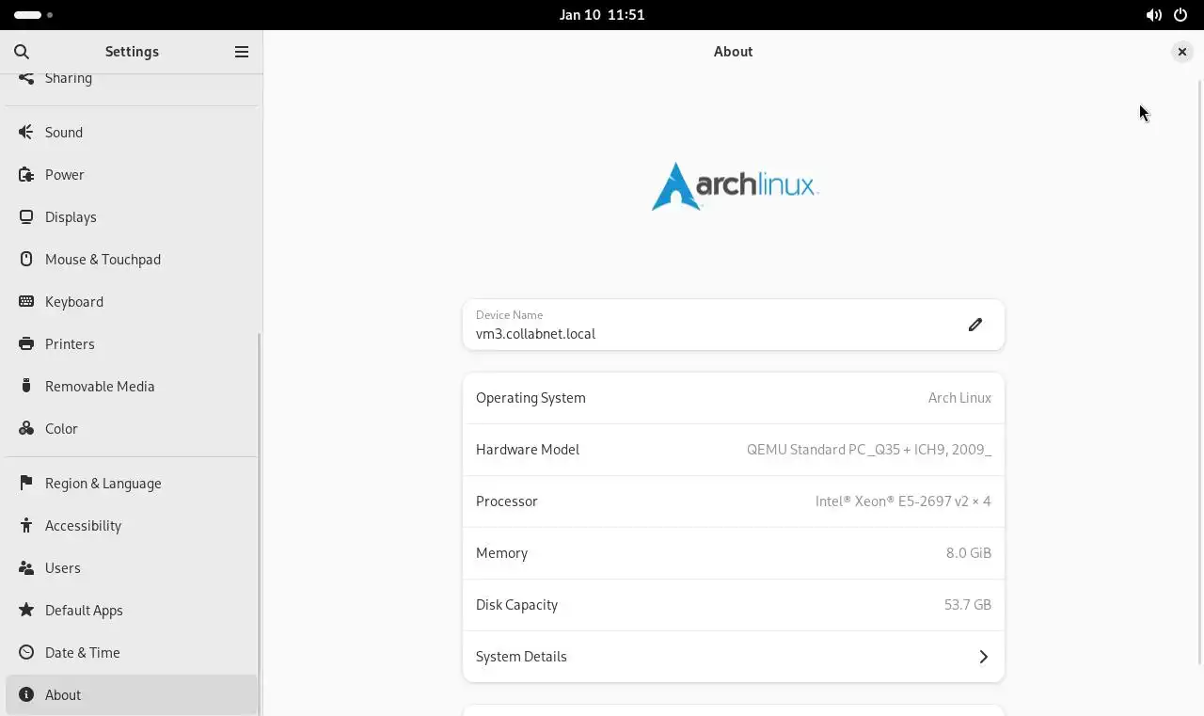Select Default Apps label in sidebar
The height and width of the screenshot is (716, 1204).
[x=84, y=611]
